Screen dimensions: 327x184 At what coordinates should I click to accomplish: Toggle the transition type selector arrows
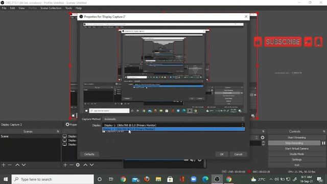(x=256, y=137)
